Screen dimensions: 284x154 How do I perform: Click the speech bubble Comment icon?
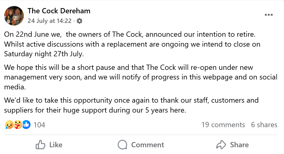[x=122, y=145]
